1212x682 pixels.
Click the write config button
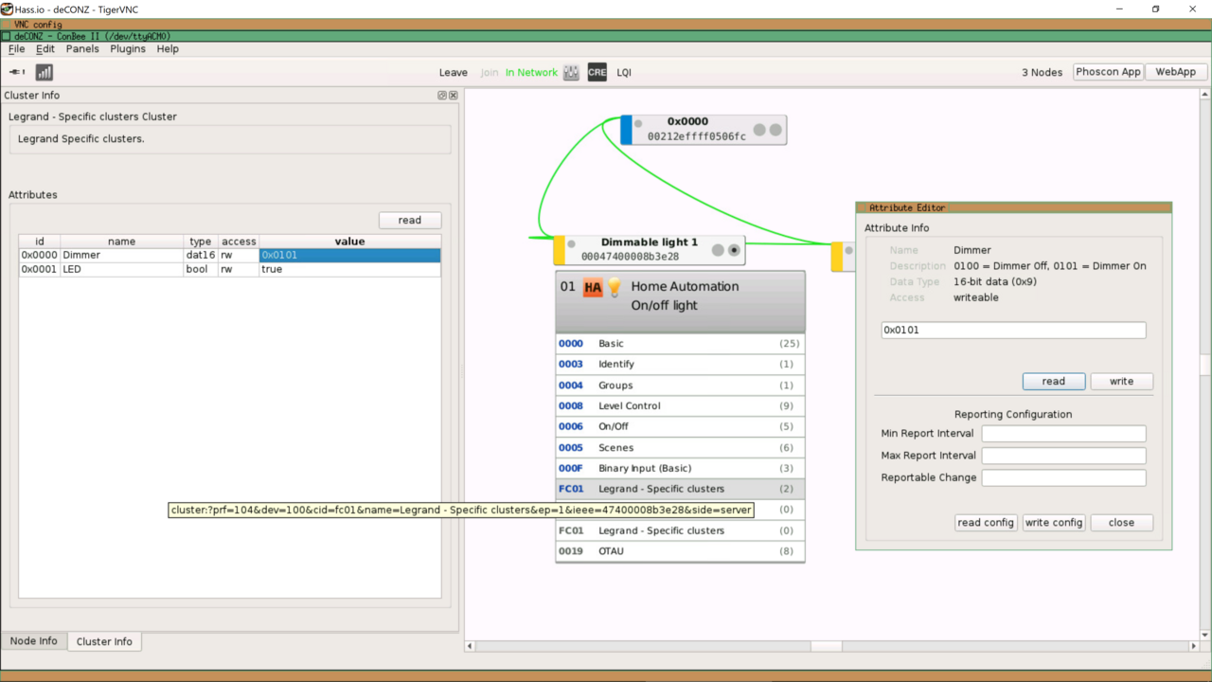coord(1054,522)
